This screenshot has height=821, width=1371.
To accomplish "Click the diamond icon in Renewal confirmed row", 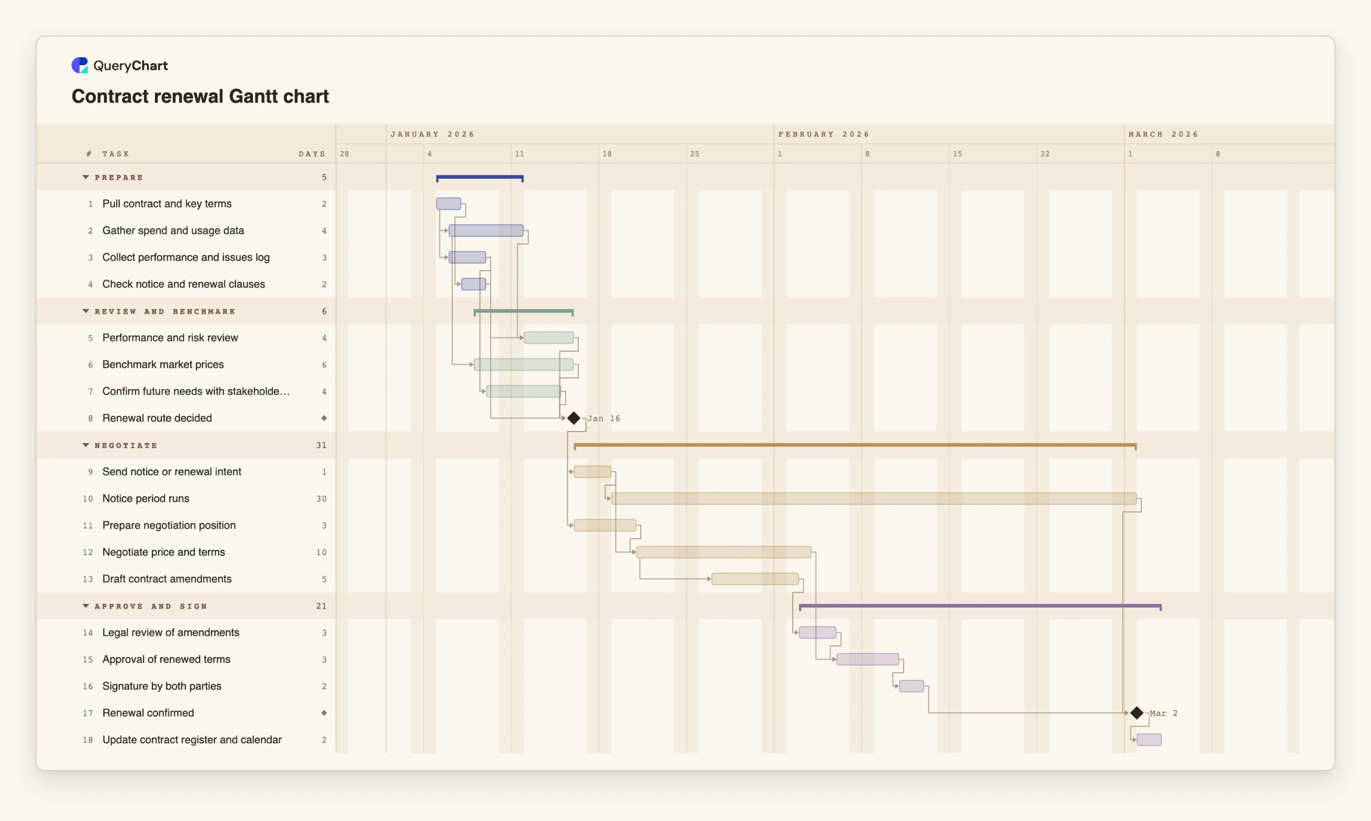I will (324, 713).
